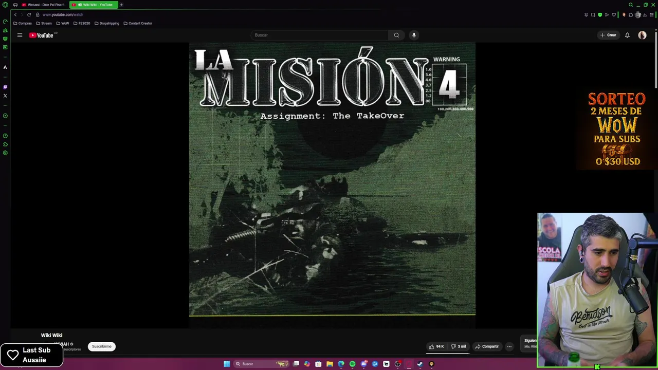Open Twitch in the Opera sidebar
This screenshot has width=658, height=370.
(x=5, y=87)
